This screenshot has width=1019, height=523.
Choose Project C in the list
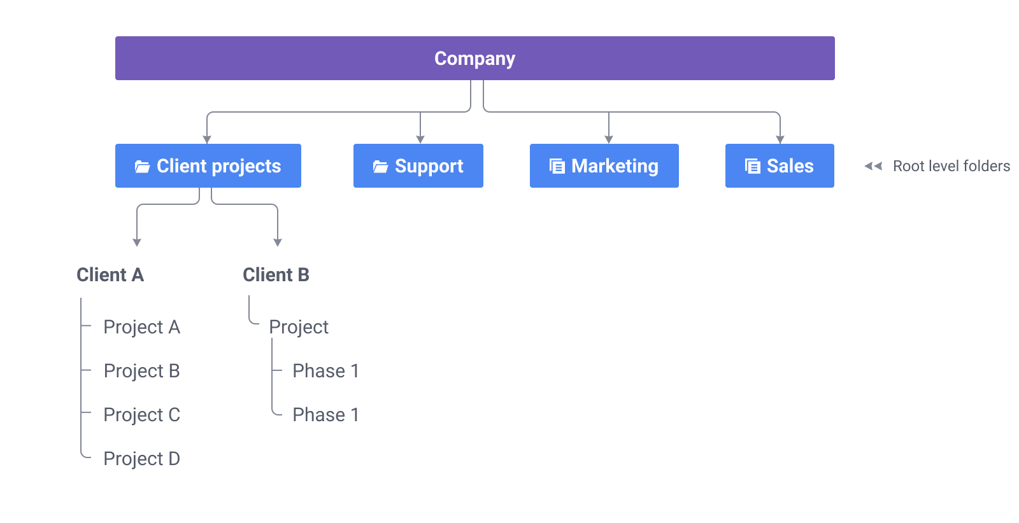coord(141,415)
